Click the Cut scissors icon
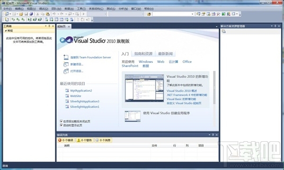Image resolution: width=284 pixels, height=170 pixels. tap(37, 14)
